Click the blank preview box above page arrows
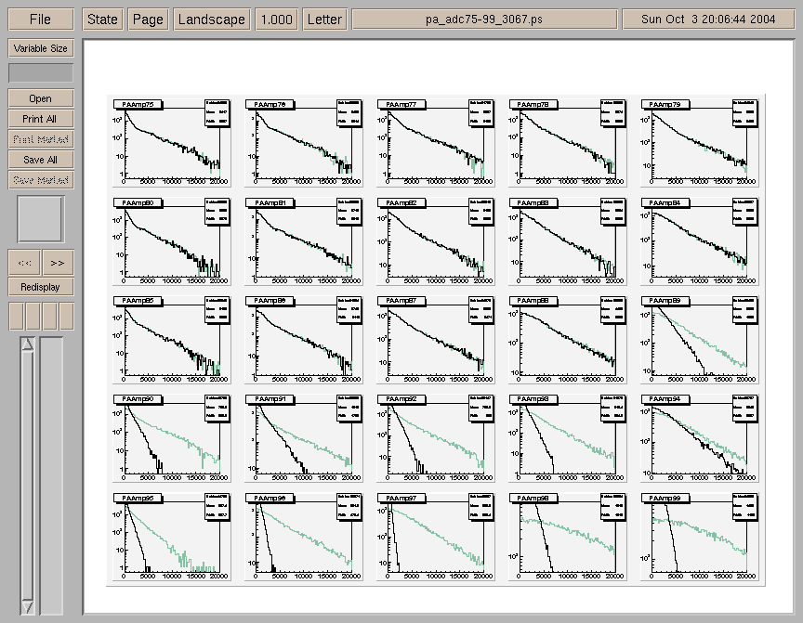This screenshot has width=803, height=623. [41, 219]
